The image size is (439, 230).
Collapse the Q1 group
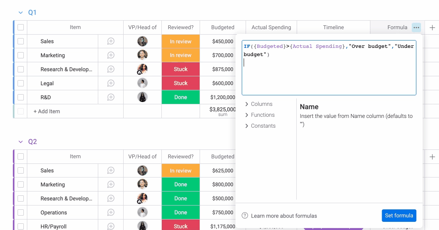pos(20,12)
